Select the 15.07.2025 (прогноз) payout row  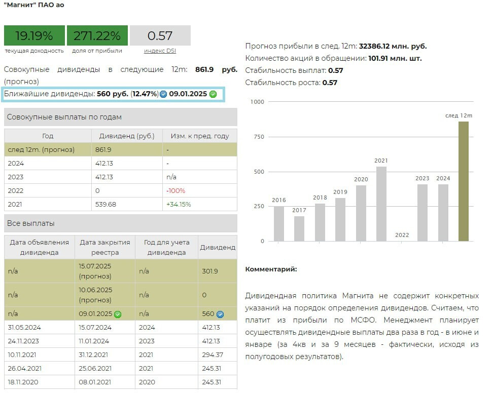click(x=120, y=271)
